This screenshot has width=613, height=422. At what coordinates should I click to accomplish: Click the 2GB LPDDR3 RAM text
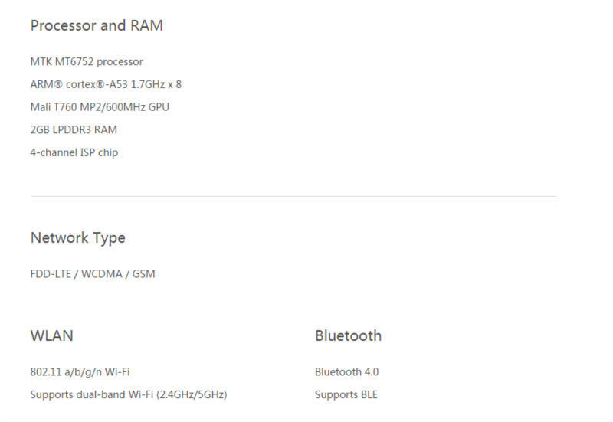point(74,130)
